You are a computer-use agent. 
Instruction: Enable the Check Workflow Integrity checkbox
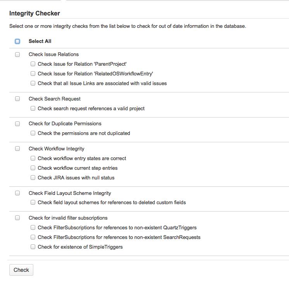pos(17,148)
